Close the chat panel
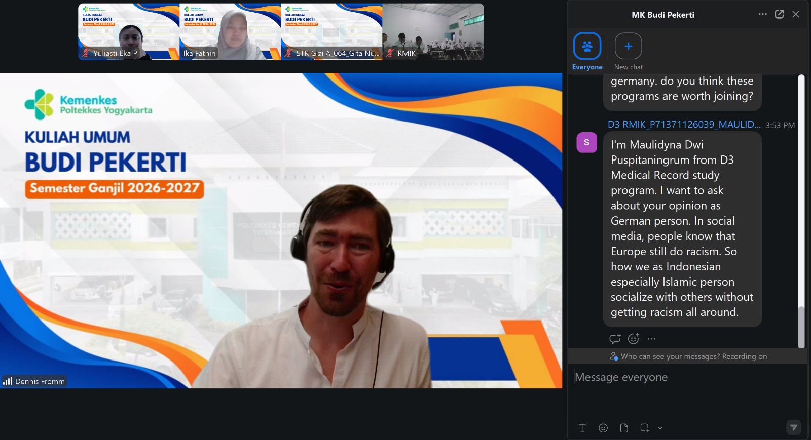The width and height of the screenshot is (811, 440). [796, 14]
